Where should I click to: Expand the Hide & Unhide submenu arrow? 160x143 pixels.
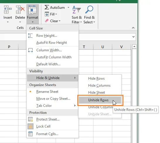[x=75, y=78]
